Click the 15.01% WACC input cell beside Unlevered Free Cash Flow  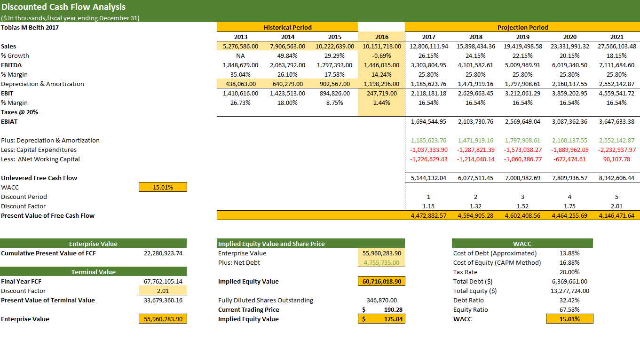pos(163,187)
